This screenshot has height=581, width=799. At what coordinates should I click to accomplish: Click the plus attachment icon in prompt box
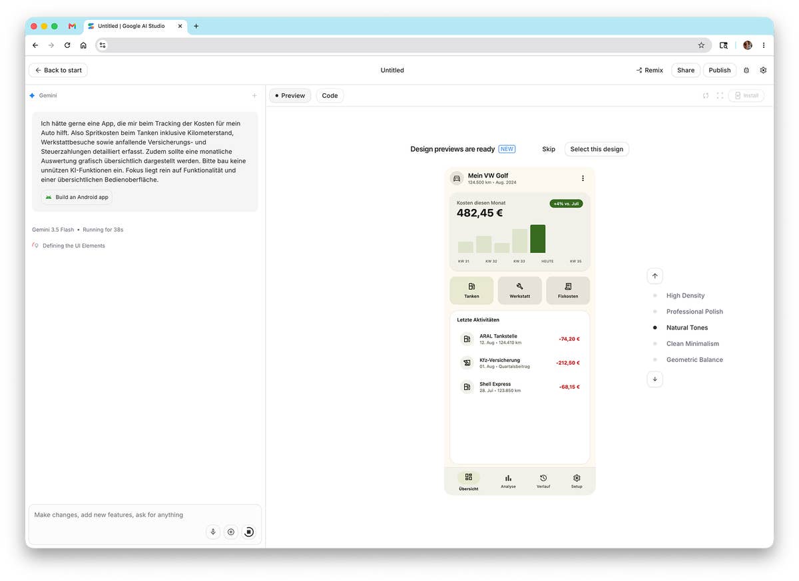pos(231,532)
